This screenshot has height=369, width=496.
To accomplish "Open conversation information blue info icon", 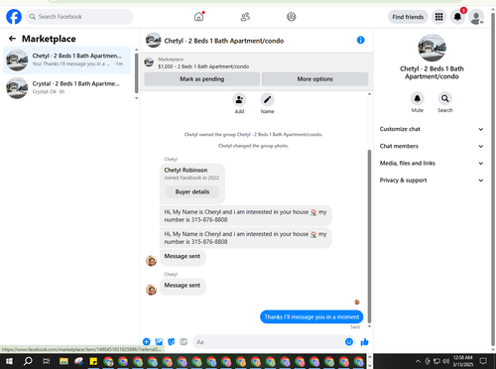I will [361, 40].
